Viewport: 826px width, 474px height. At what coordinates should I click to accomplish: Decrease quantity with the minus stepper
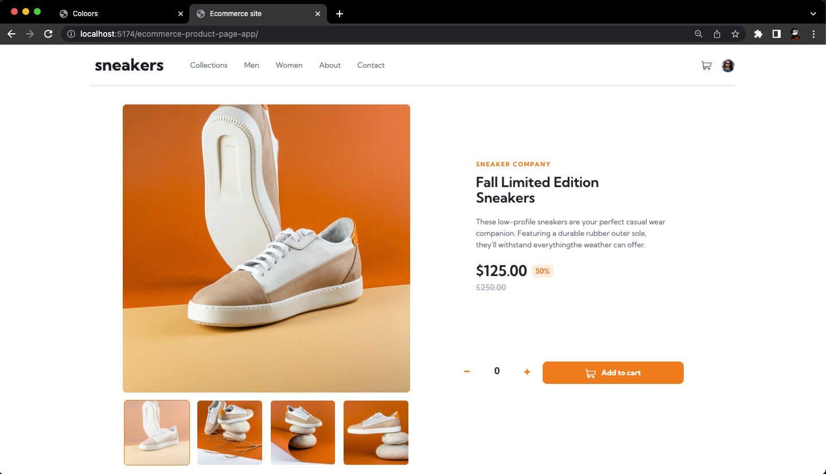(467, 371)
